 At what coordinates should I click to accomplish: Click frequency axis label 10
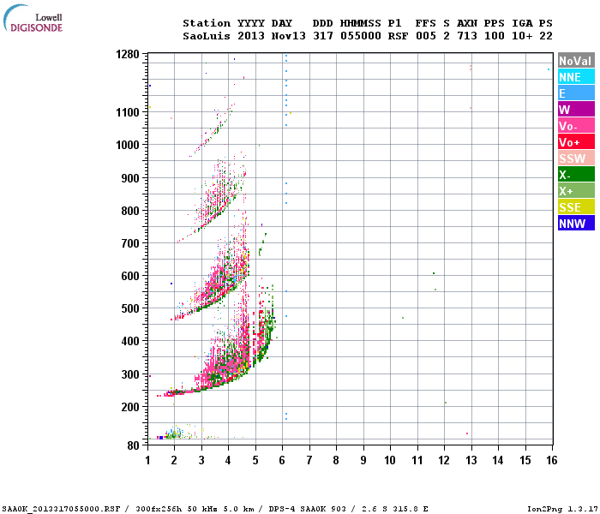(x=390, y=460)
